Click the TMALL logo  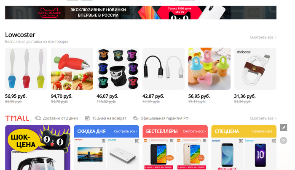click(x=17, y=118)
